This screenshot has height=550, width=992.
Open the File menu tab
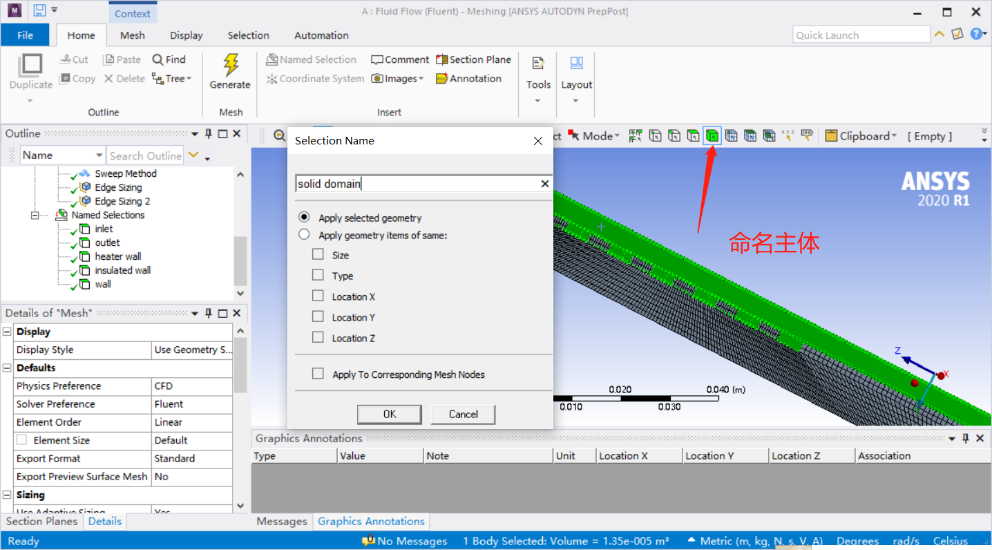tap(25, 35)
